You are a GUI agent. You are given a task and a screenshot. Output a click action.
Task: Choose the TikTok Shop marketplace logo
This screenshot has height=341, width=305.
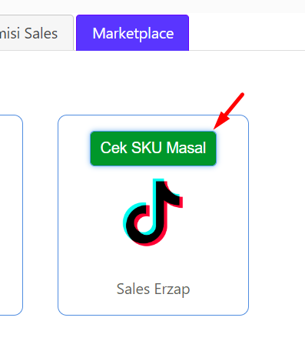pyautogui.click(x=153, y=212)
